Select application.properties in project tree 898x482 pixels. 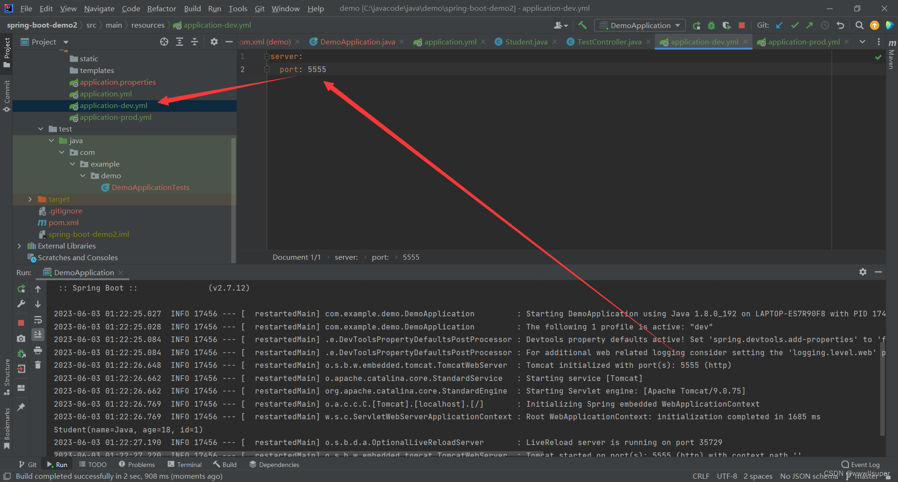tap(117, 82)
